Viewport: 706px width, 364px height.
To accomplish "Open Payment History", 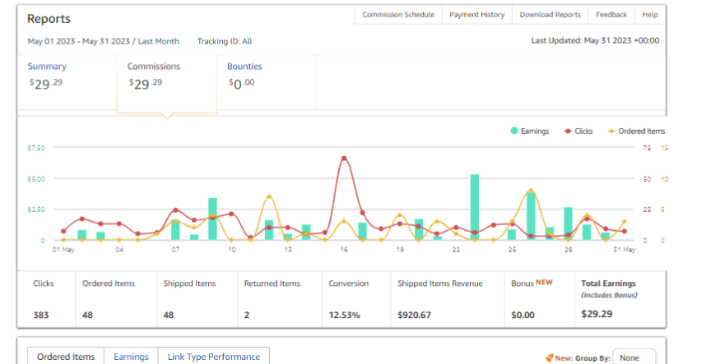I will click(476, 15).
